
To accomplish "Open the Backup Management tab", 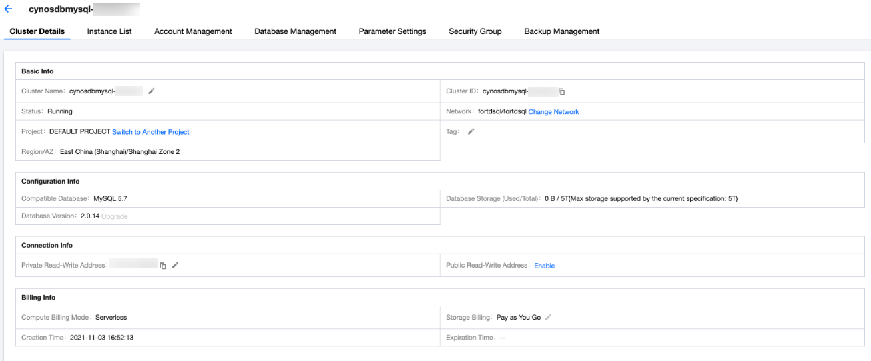I will pyautogui.click(x=561, y=31).
